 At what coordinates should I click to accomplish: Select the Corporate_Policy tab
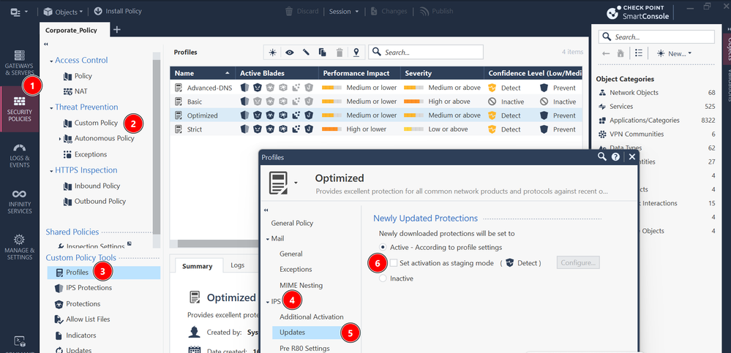pyautogui.click(x=71, y=30)
